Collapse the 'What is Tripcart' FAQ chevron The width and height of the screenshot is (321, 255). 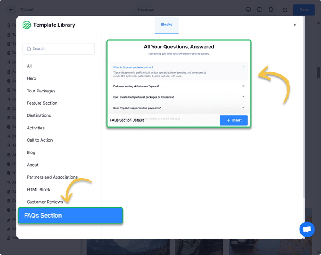click(x=243, y=67)
